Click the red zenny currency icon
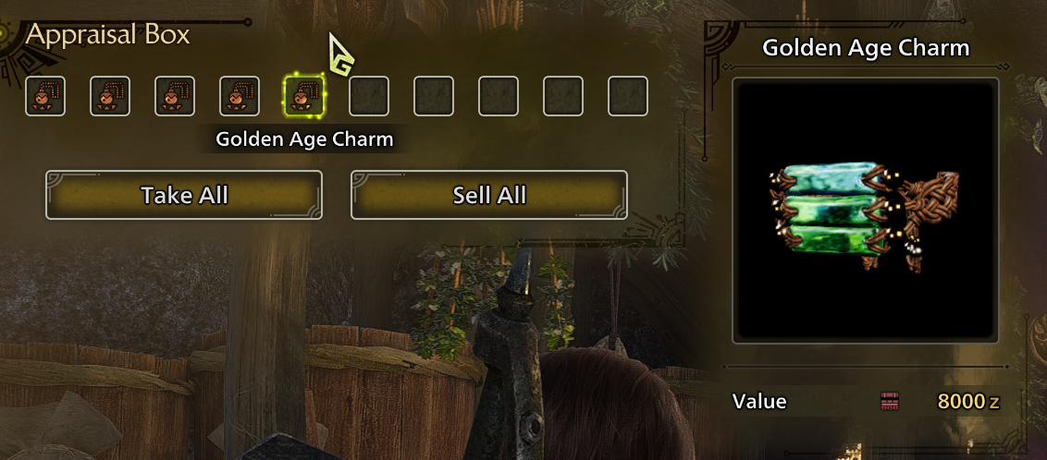This screenshot has width=1047, height=460. tap(890, 401)
